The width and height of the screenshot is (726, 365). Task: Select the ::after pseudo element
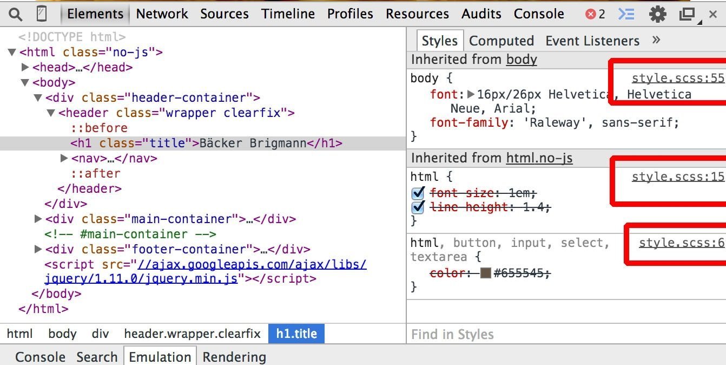(x=96, y=174)
